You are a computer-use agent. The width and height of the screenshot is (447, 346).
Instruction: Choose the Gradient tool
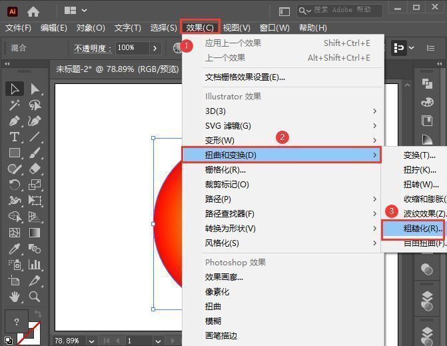tap(35, 233)
